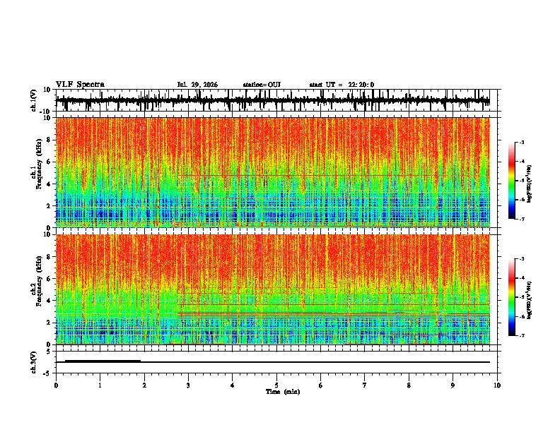Click the ch.1 color bar log(PSD) label
The height and width of the screenshot is (432, 560).
[x=530, y=184]
